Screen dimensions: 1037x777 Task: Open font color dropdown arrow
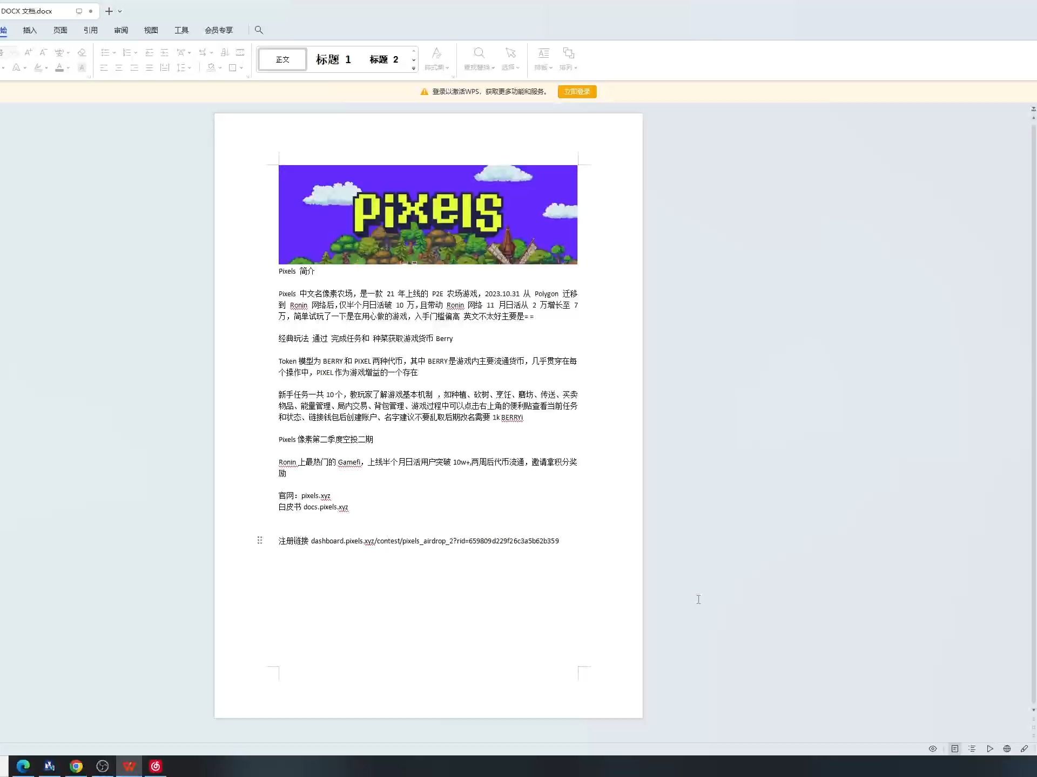[68, 68]
